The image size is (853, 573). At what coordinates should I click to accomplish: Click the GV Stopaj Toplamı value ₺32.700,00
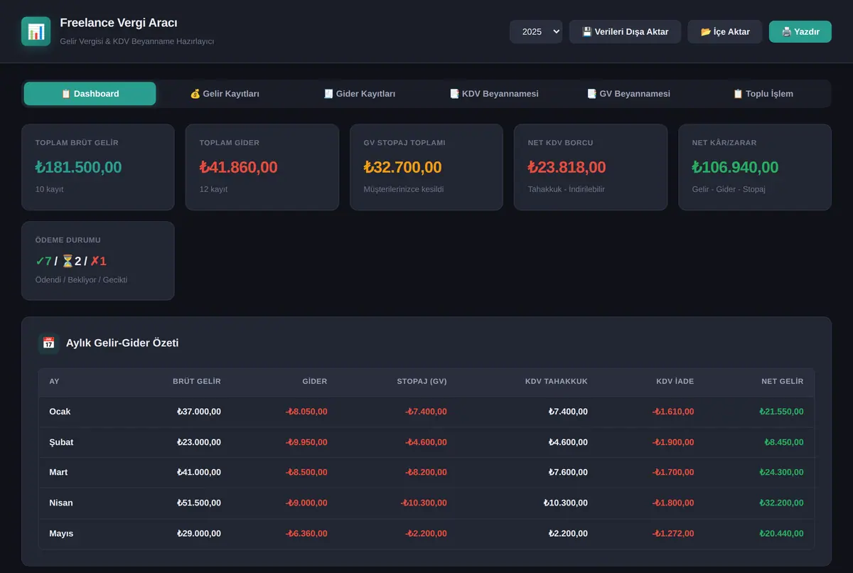click(x=402, y=168)
